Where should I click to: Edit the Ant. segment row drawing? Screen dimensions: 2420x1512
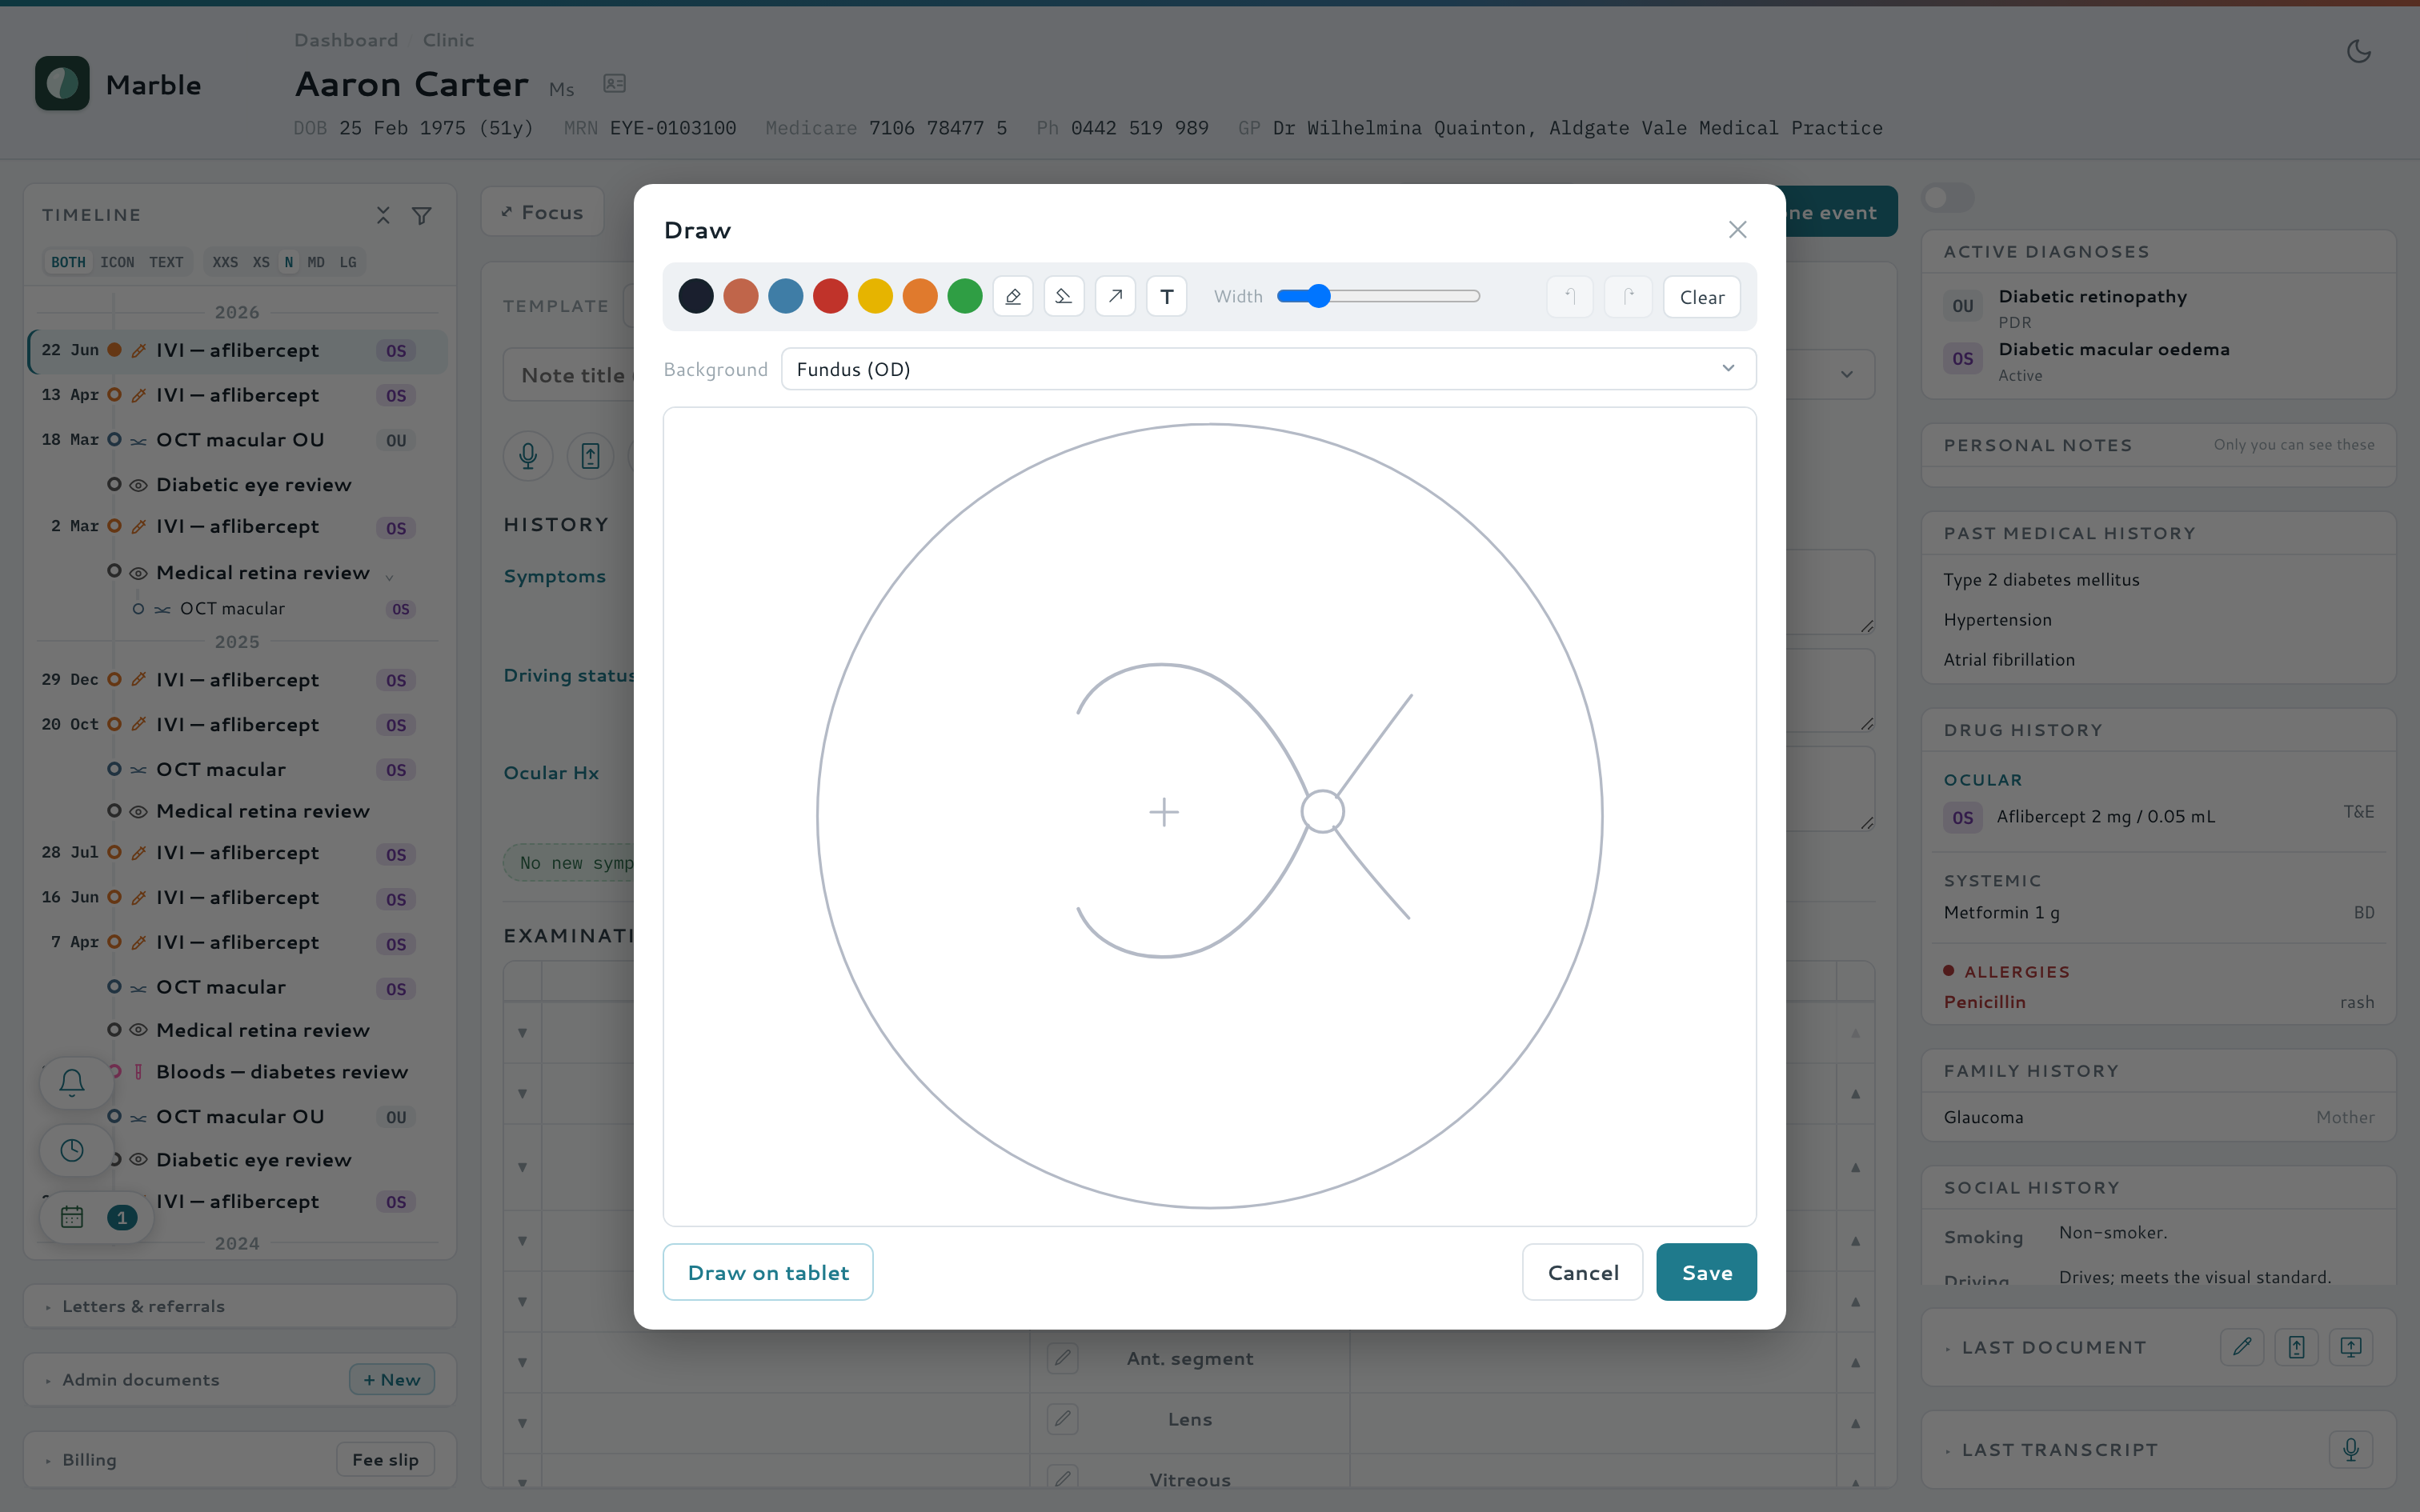[1062, 1358]
